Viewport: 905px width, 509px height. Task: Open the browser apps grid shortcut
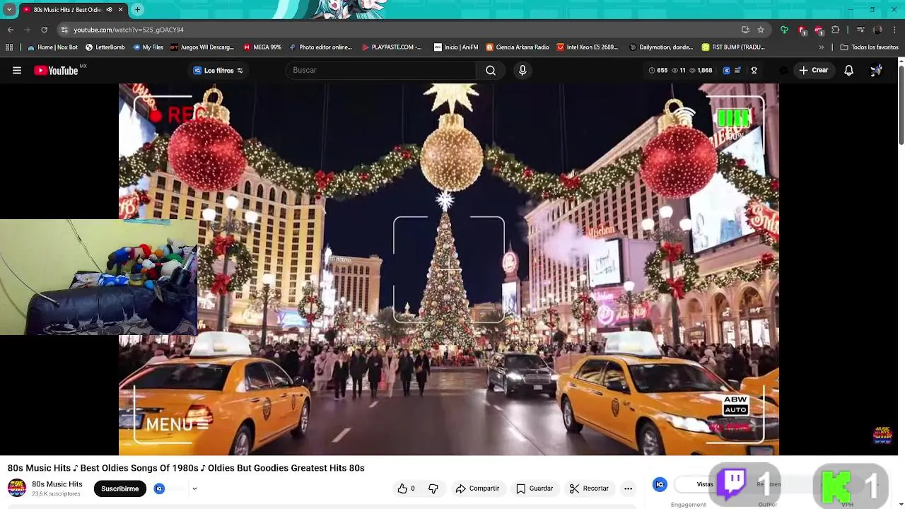coord(9,47)
